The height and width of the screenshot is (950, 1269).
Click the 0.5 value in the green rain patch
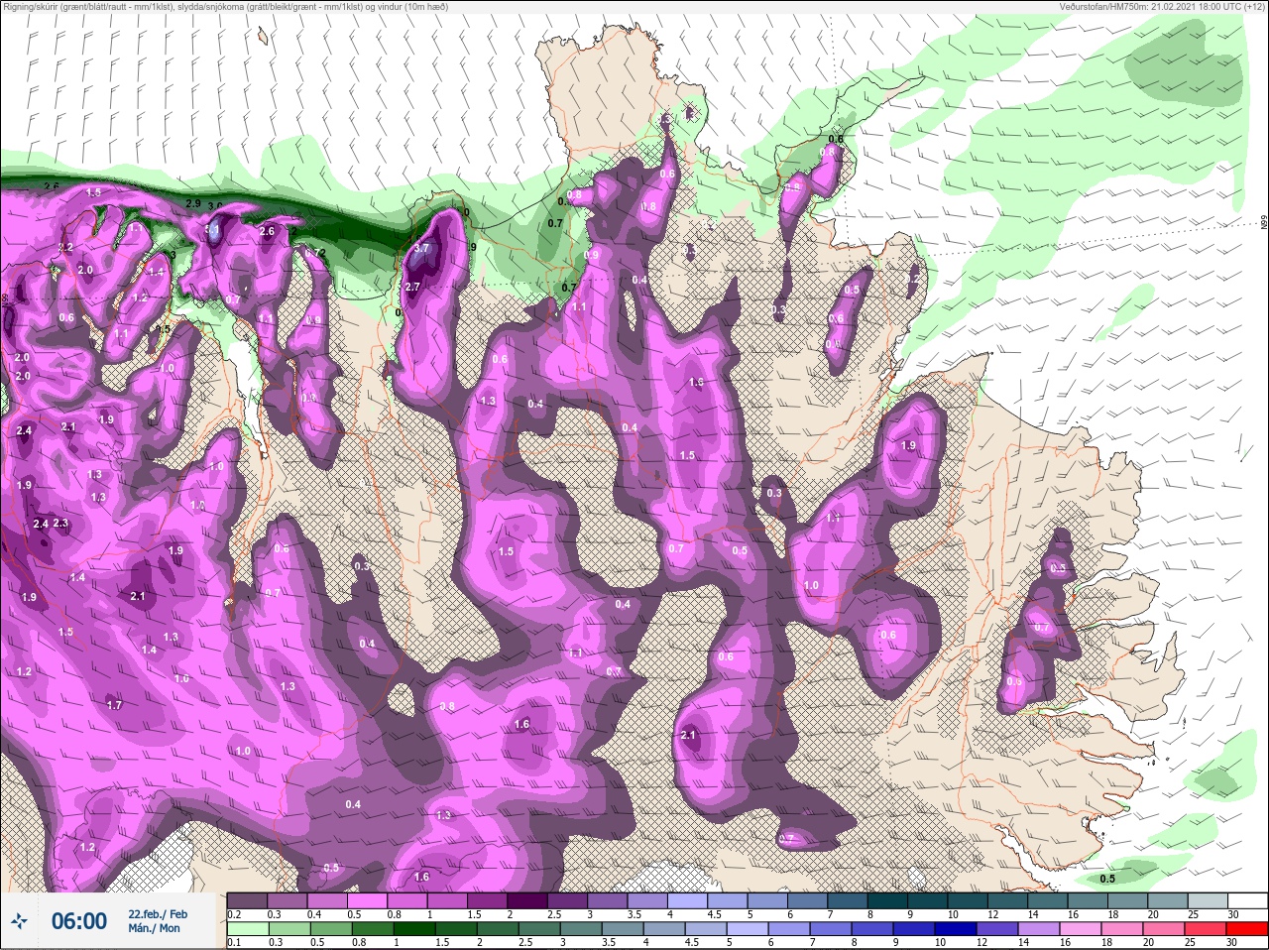click(1108, 879)
